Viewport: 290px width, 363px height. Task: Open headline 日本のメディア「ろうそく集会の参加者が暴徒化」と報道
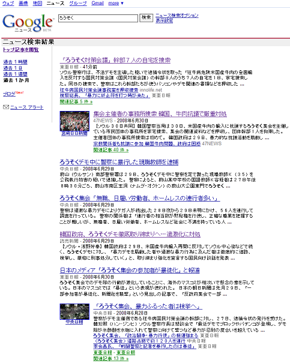point(130,270)
